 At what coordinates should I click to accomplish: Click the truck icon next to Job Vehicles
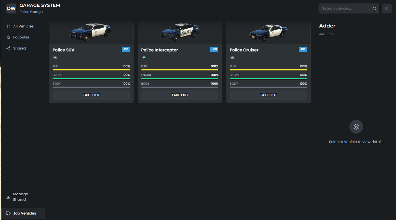click(8, 213)
